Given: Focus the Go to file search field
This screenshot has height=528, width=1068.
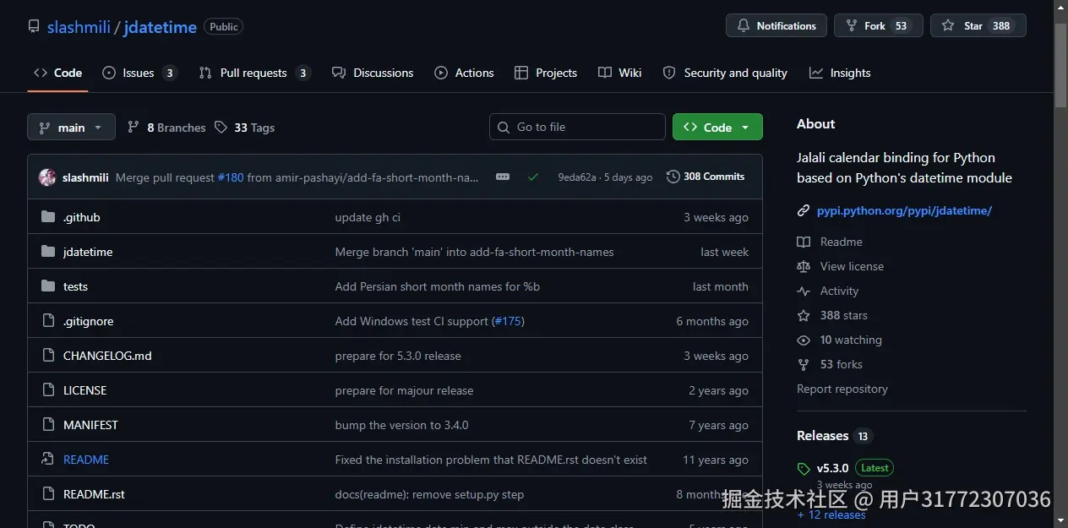Looking at the screenshot, I should coord(577,127).
